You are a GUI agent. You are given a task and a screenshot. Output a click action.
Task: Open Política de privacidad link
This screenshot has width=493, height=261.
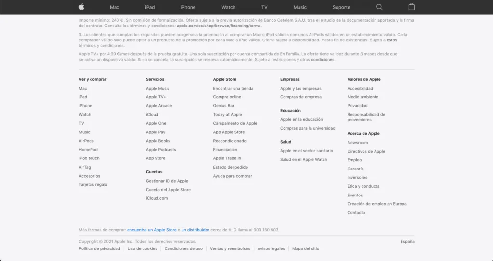pyautogui.click(x=99, y=249)
